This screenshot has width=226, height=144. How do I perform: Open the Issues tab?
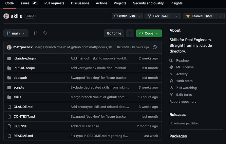(29, 3)
